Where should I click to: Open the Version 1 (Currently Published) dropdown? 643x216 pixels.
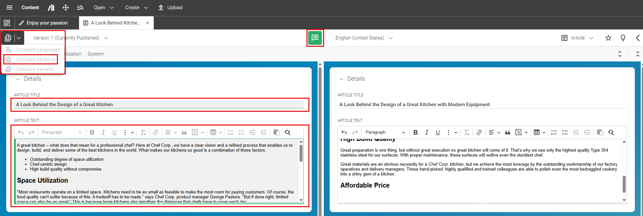pyautogui.click(x=71, y=38)
